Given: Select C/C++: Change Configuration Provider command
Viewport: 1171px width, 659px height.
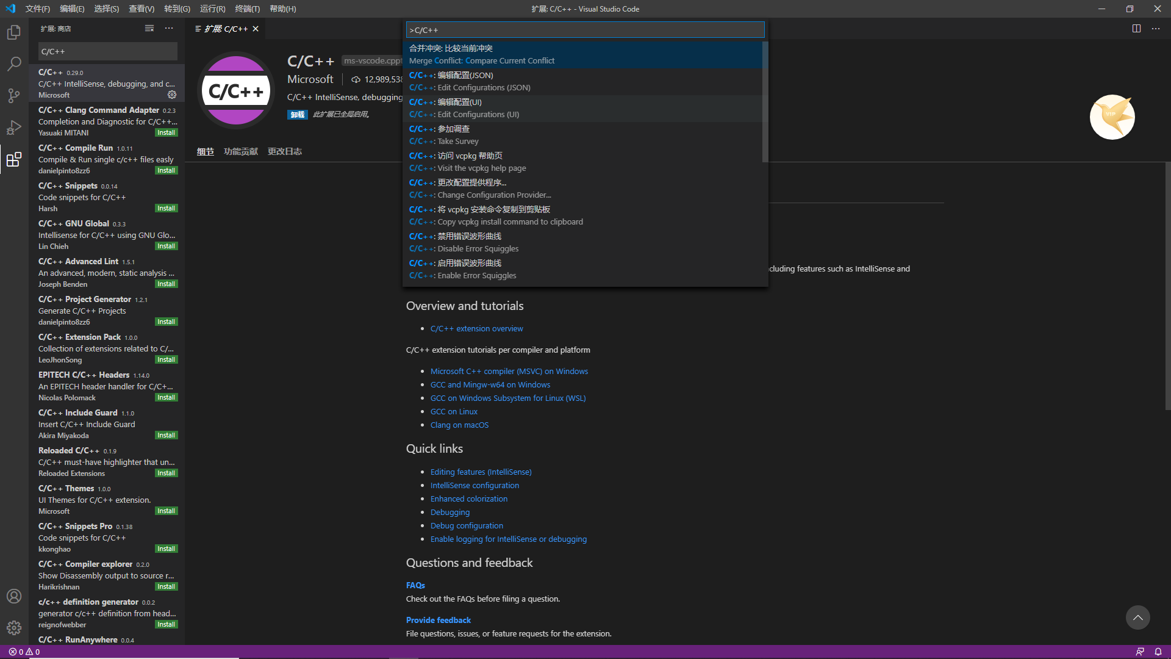Looking at the screenshot, I should (582, 189).
